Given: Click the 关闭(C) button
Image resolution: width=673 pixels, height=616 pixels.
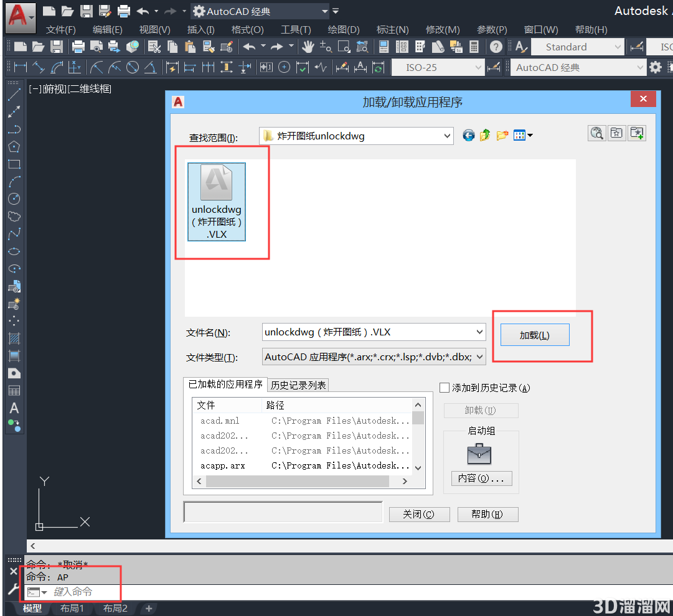Looking at the screenshot, I should pyautogui.click(x=419, y=514).
